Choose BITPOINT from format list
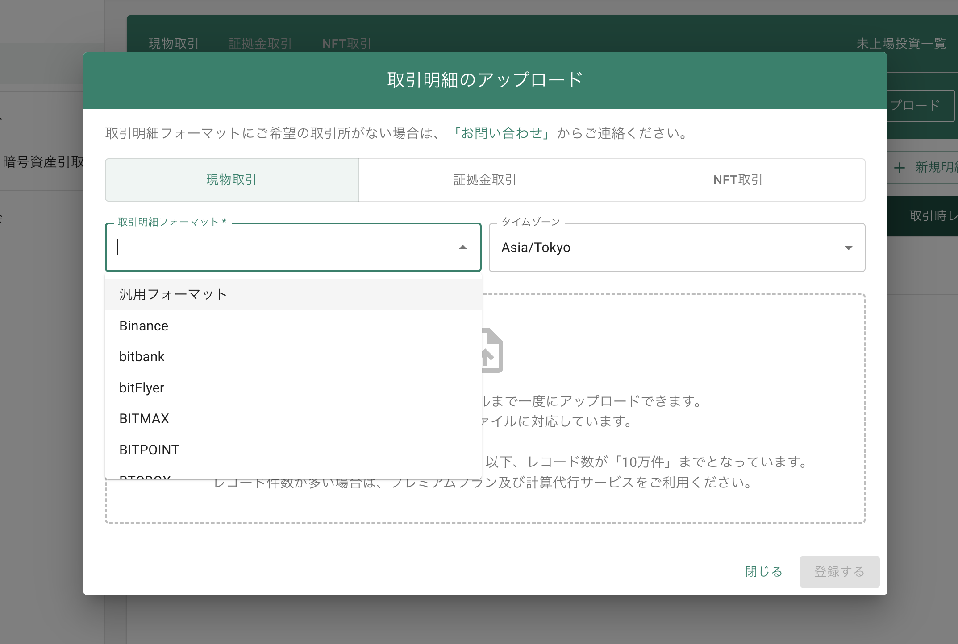The height and width of the screenshot is (644, 958). (293, 450)
